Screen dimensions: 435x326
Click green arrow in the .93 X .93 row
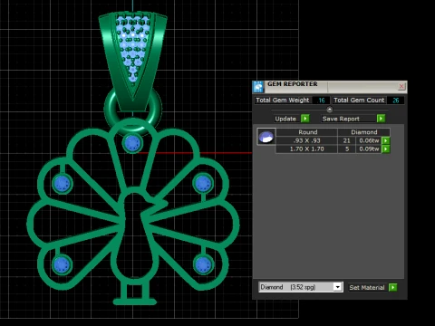pyautogui.click(x=386, y=140)
